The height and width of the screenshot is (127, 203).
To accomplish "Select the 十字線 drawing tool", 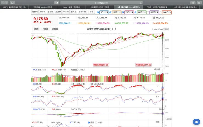I will click(66, 12).
